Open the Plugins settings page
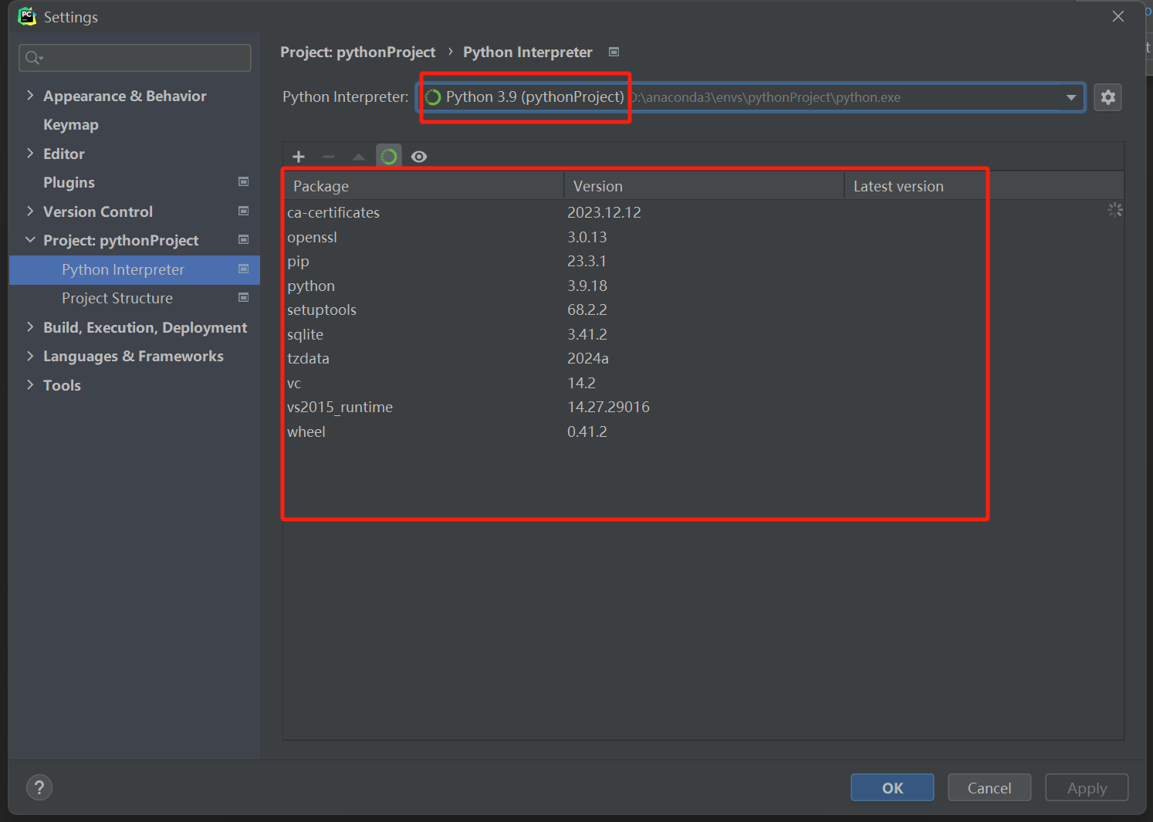Screen dimensions: 1153x822 (69, 182)
